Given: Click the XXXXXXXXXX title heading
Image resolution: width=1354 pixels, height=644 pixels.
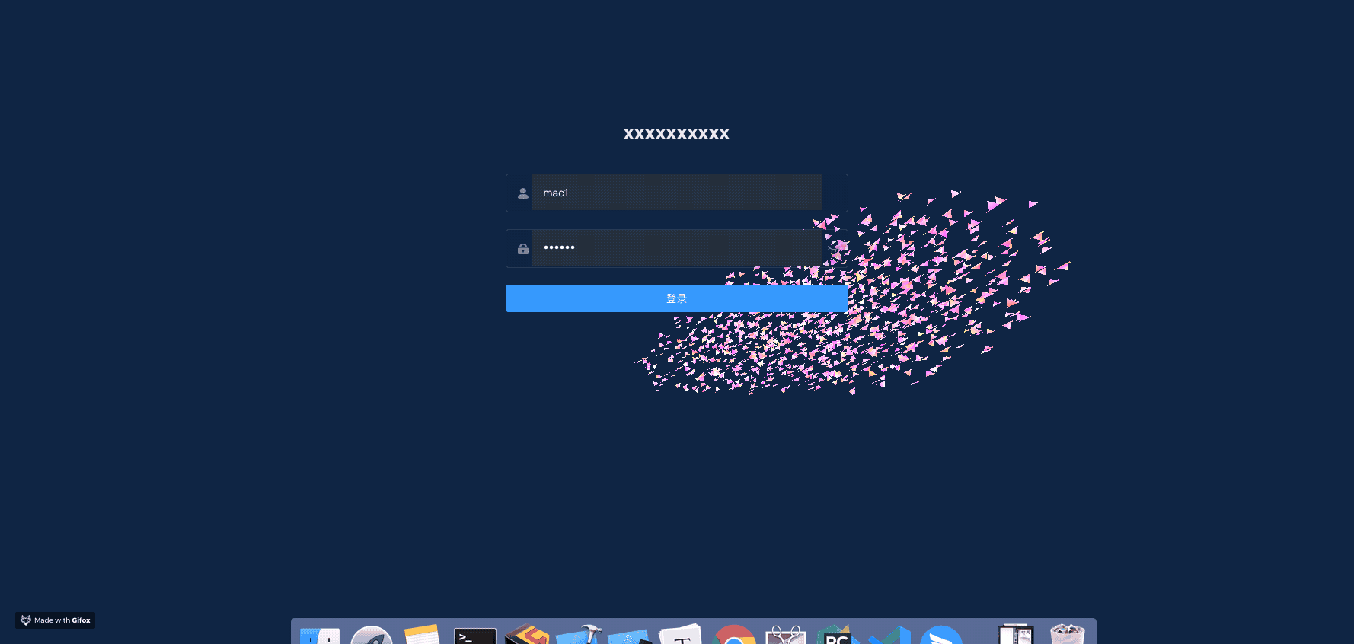Looking at the screenshot, I should point(676,134).
